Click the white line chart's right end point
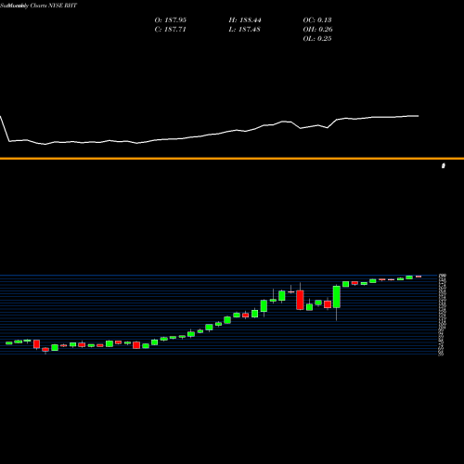The height and width of the screenshot is (464, 464). 419,116
